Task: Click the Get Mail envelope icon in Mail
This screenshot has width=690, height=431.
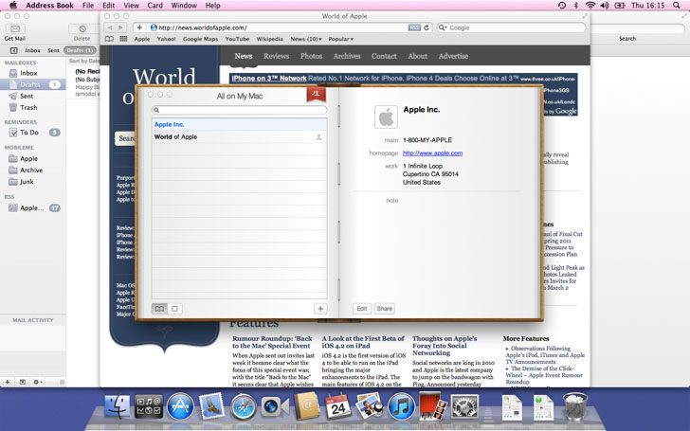Action: pyautogui.click(x=15, y=28)
